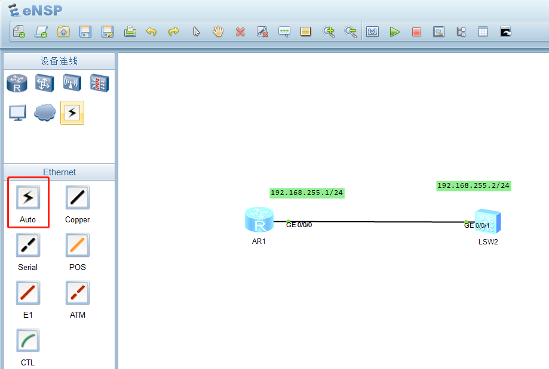
Task: Click the data capture icon
Action: (x=438, y=32)
